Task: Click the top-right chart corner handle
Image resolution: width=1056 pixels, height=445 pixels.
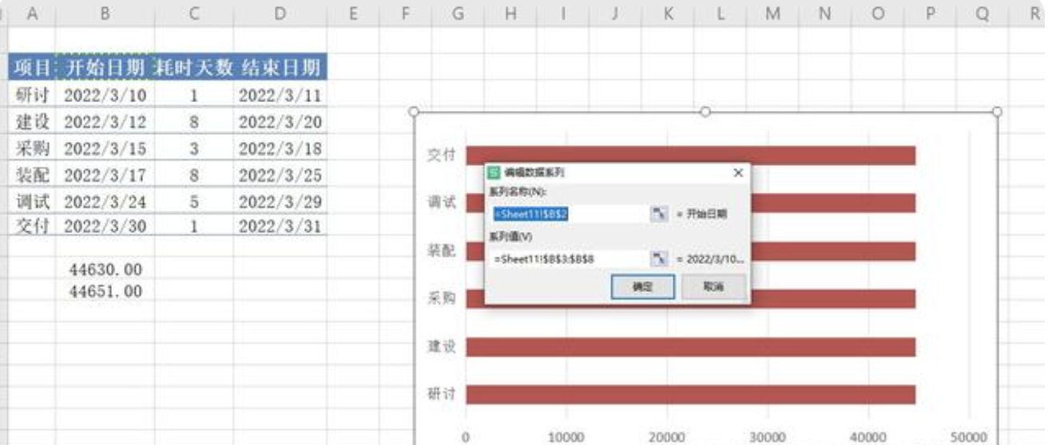Action: coord(998,112)
